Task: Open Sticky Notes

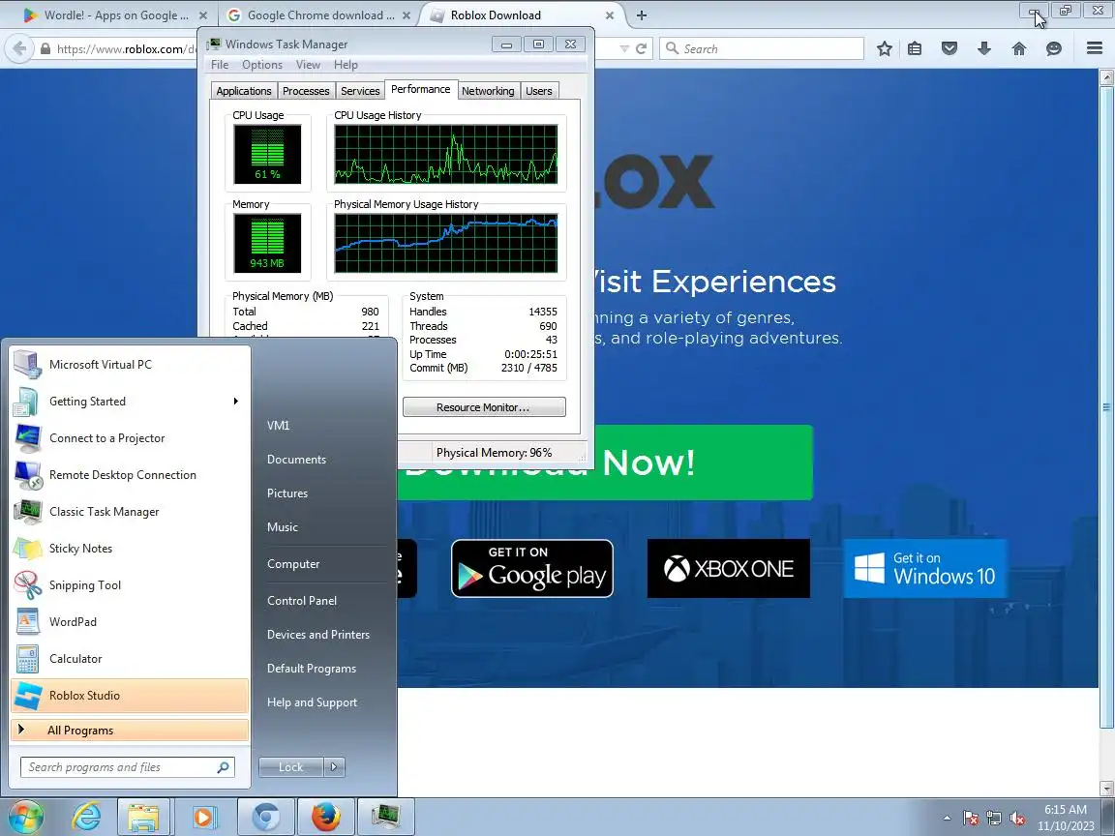Action: (130, 548)
